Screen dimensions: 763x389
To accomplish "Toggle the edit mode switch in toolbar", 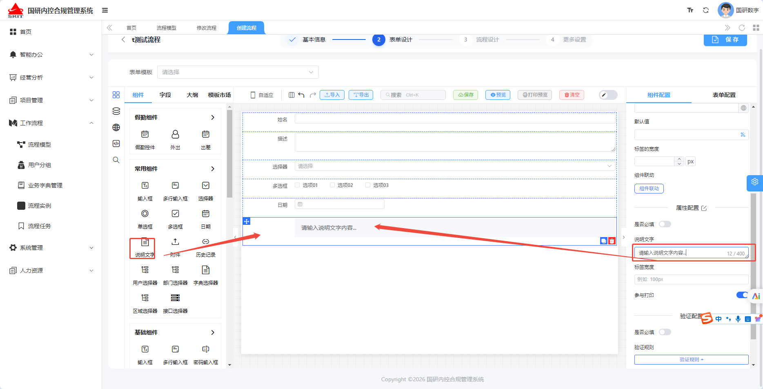I will tap(608, 95).
